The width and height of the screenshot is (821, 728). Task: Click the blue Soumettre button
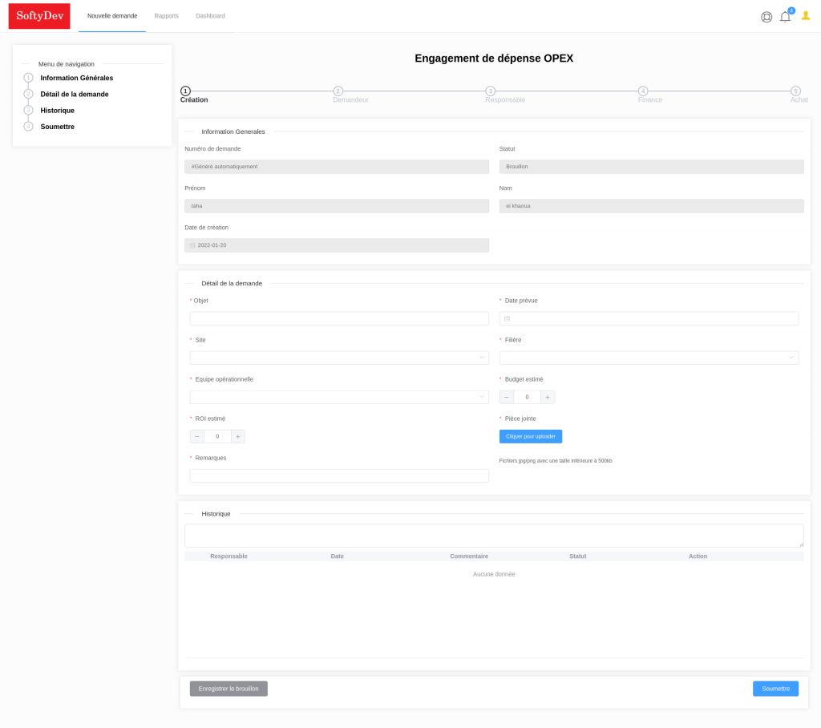pyautogui.click(x=775, y=689)
